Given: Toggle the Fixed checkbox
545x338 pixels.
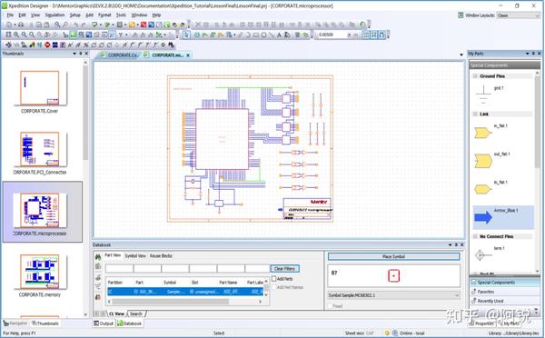Looking at the screenshot, I should tap(331, 306).
